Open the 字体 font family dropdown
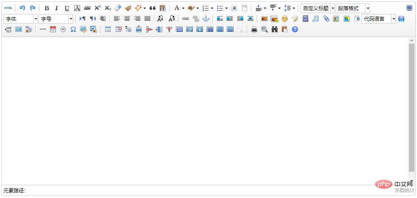Screen dimensions: 417x198 (x=20, y=19)
